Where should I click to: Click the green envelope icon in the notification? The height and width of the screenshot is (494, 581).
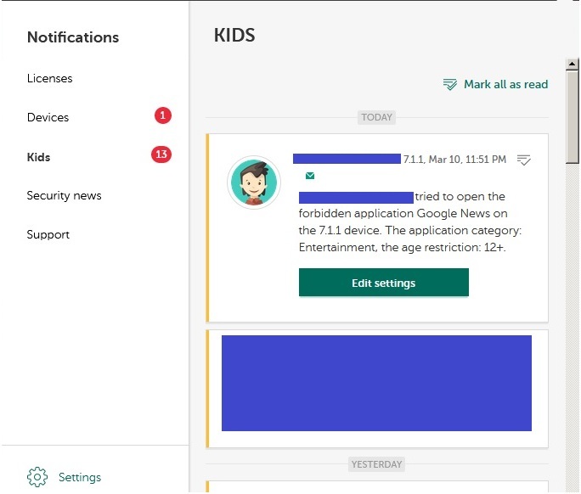point(310,177)
